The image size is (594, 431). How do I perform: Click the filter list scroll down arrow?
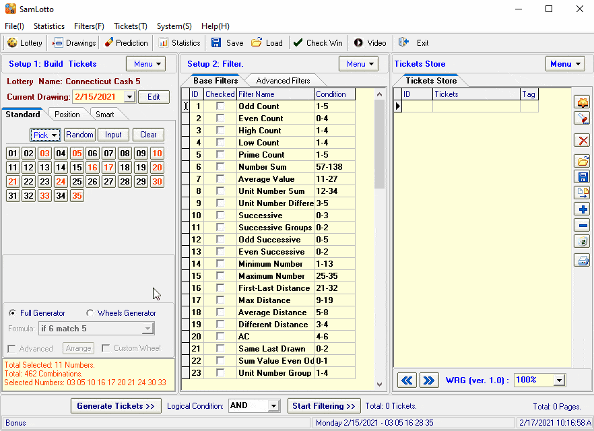click(x=379, y=384)
